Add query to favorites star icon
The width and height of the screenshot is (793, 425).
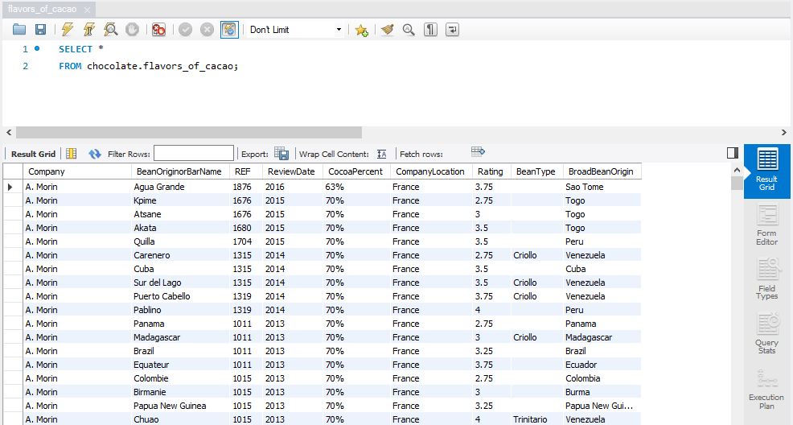[x=361, y=30]
